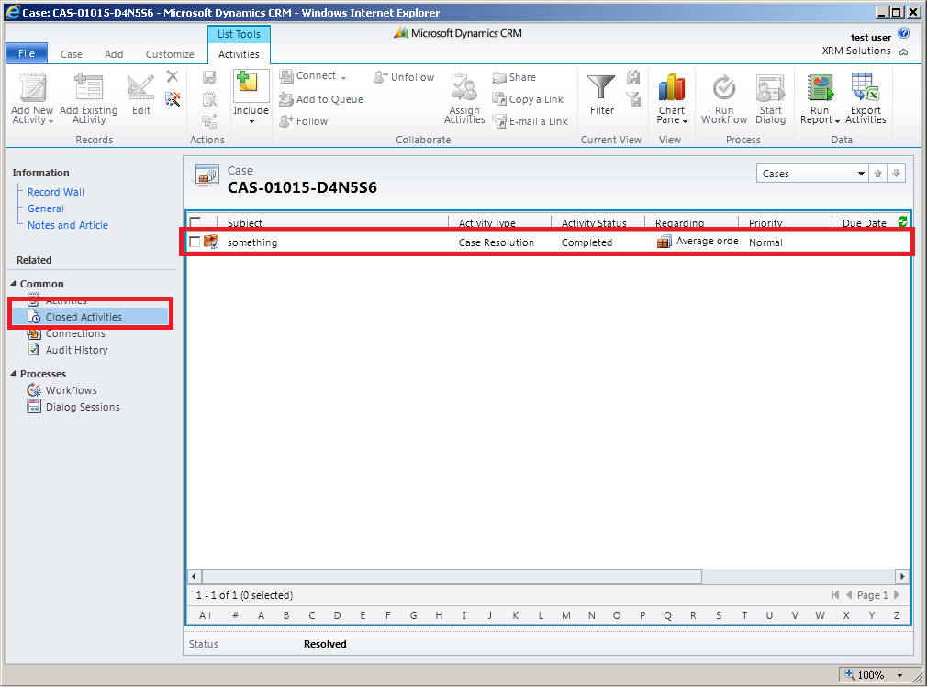This screenshot has width=927, height=687.
Task: Switch to the Customize ribbon tab
Action: coord(169,53)
